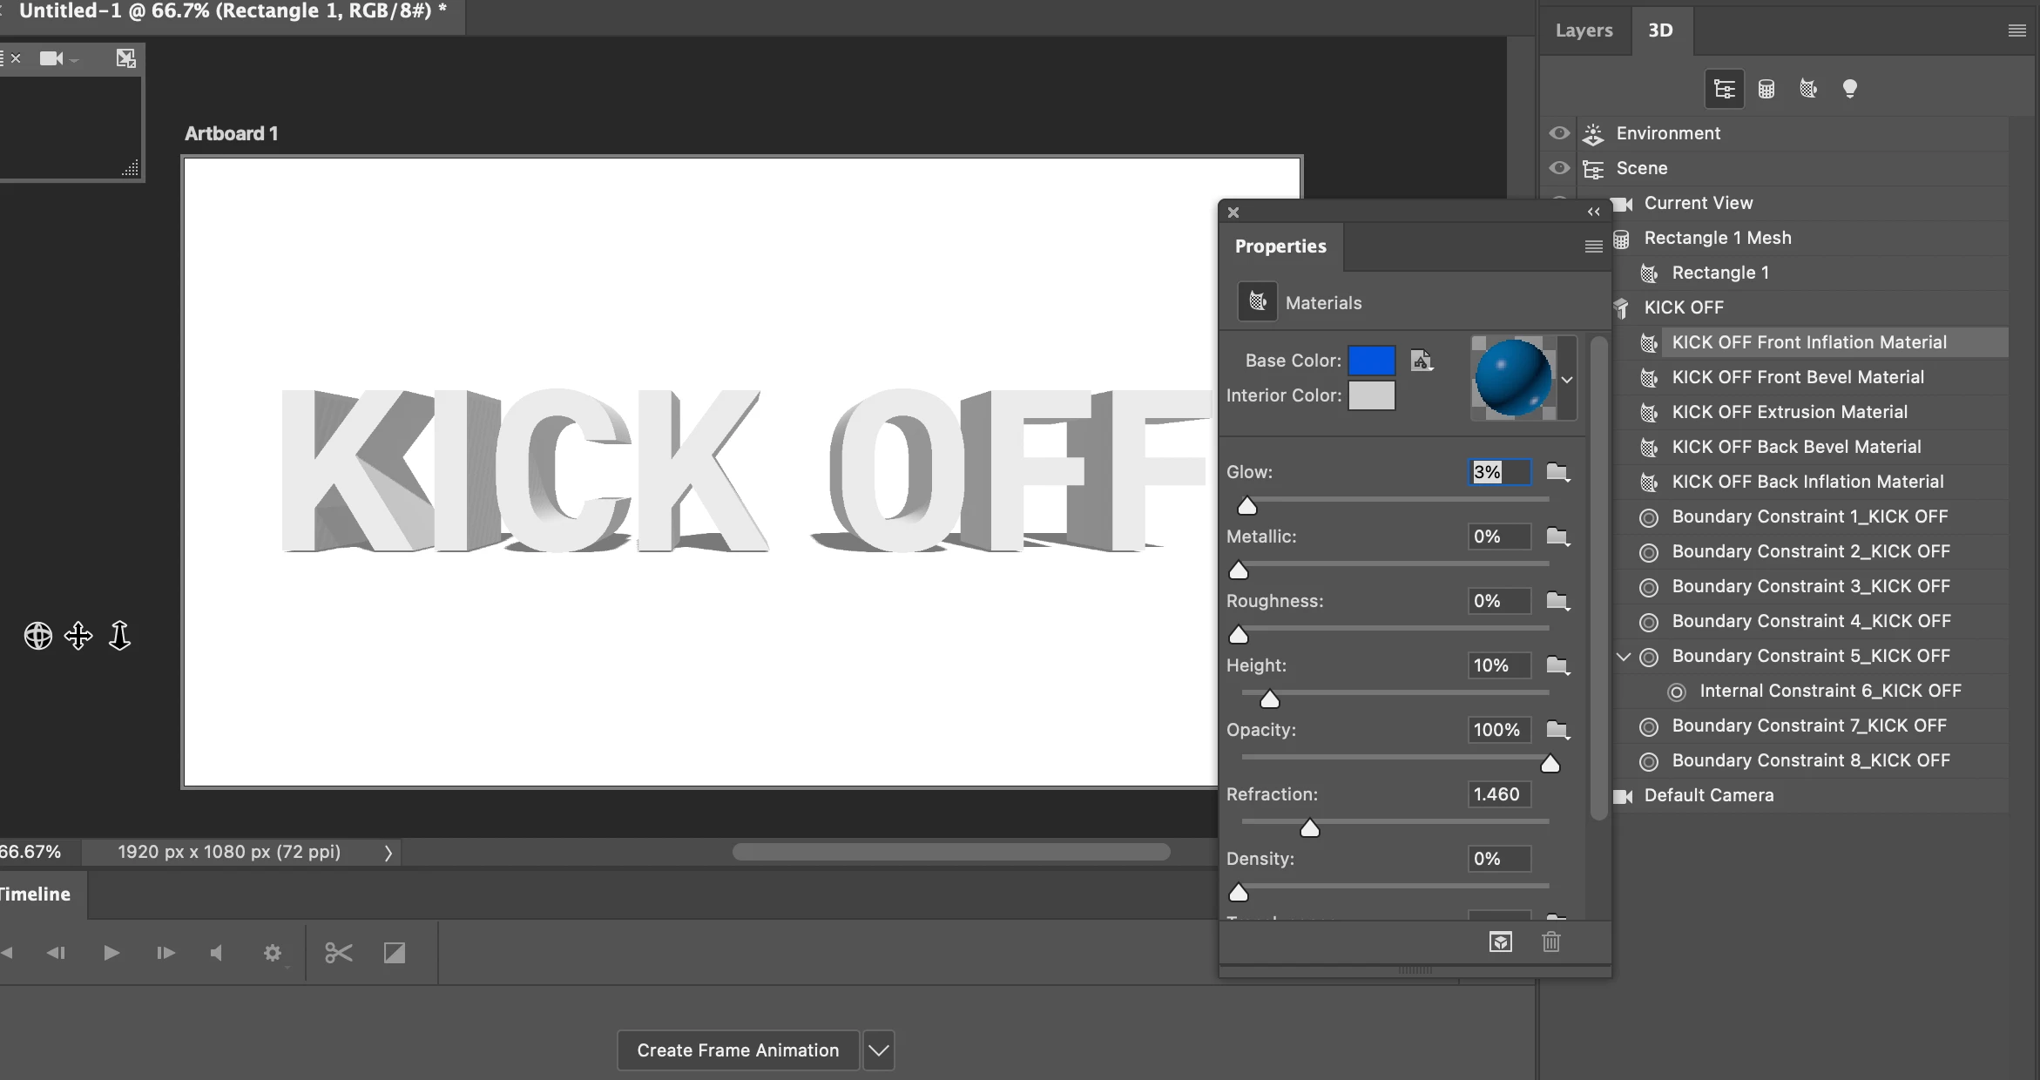The width and height of the screenshot is (2040, 1080).
Task: Click the Metallic percentage input field
Action: pos(1497,537)
